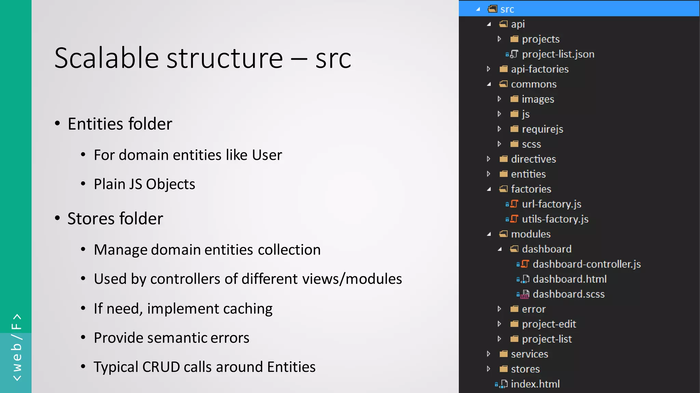
Task: Expand the services folder arrow
Action: (x=488, y=354)
